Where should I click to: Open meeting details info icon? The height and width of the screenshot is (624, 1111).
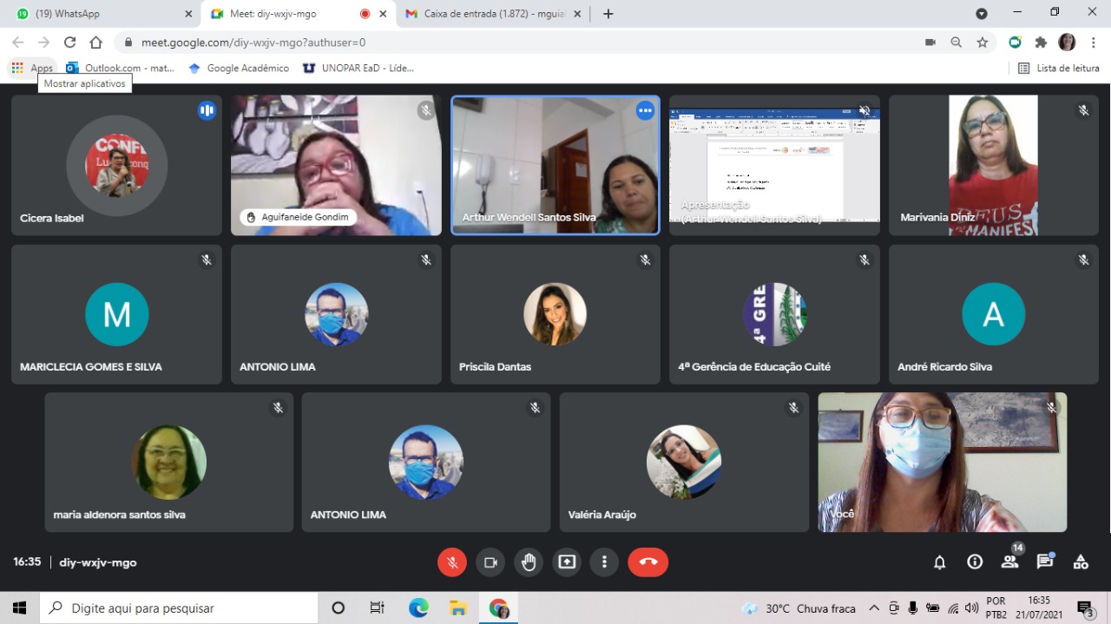click(x=975, y=562)
